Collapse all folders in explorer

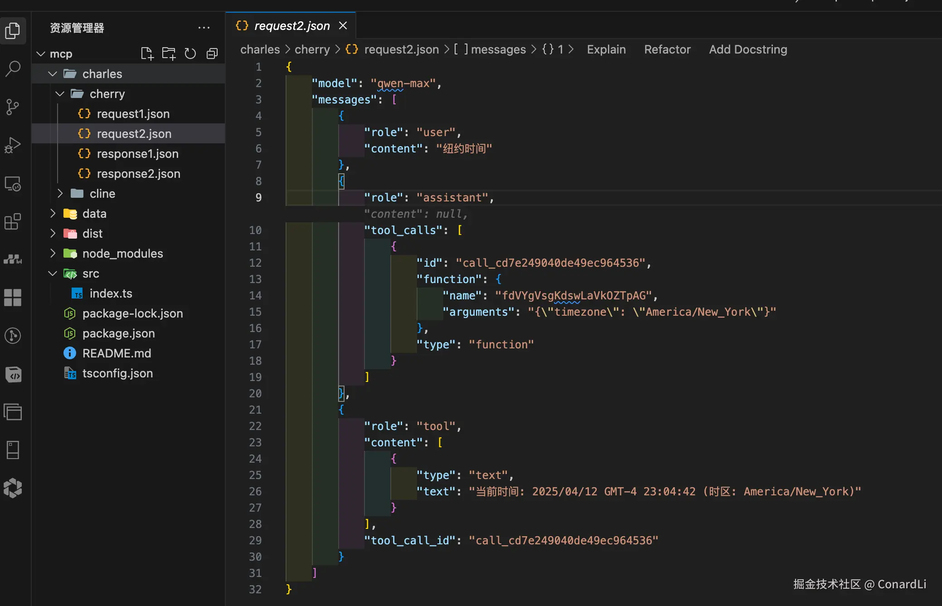(212, 54)
